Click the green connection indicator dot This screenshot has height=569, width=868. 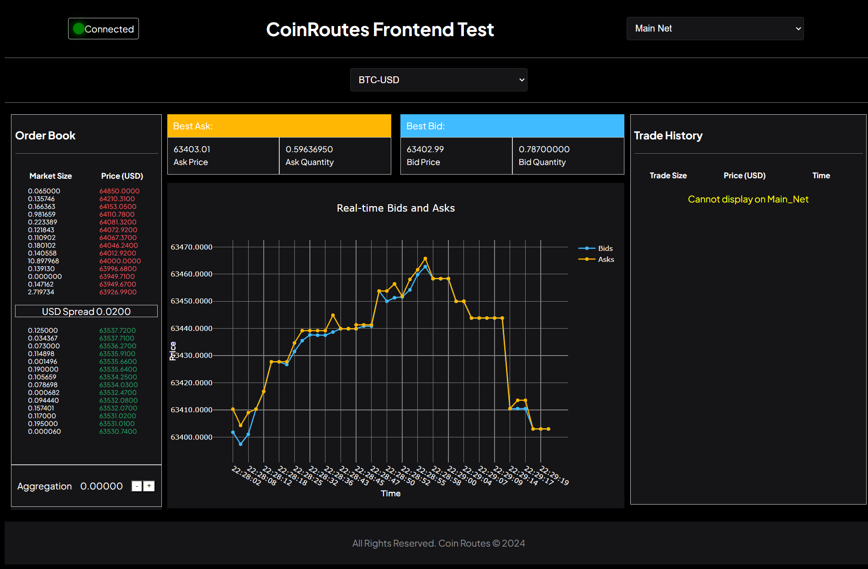(79, 29)
